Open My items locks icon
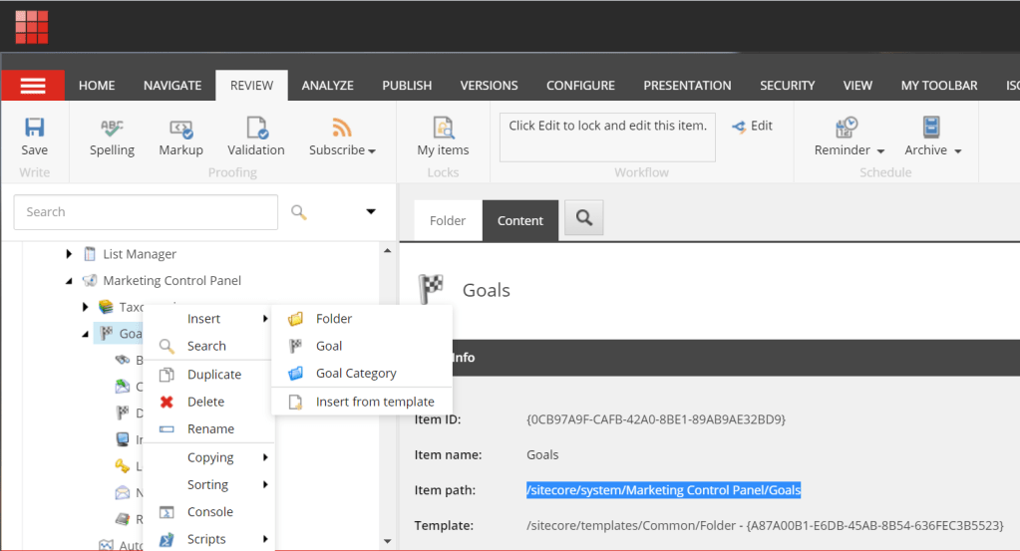The image size is (1020, 551). point(443,128)
